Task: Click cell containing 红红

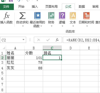Action: (15, 62)
